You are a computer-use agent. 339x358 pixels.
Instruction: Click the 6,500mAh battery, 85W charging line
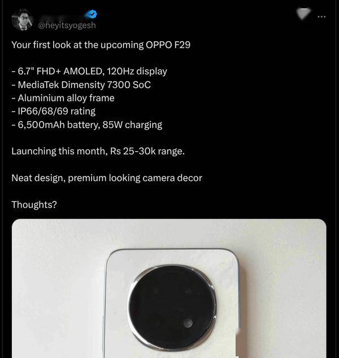(87, 125)
